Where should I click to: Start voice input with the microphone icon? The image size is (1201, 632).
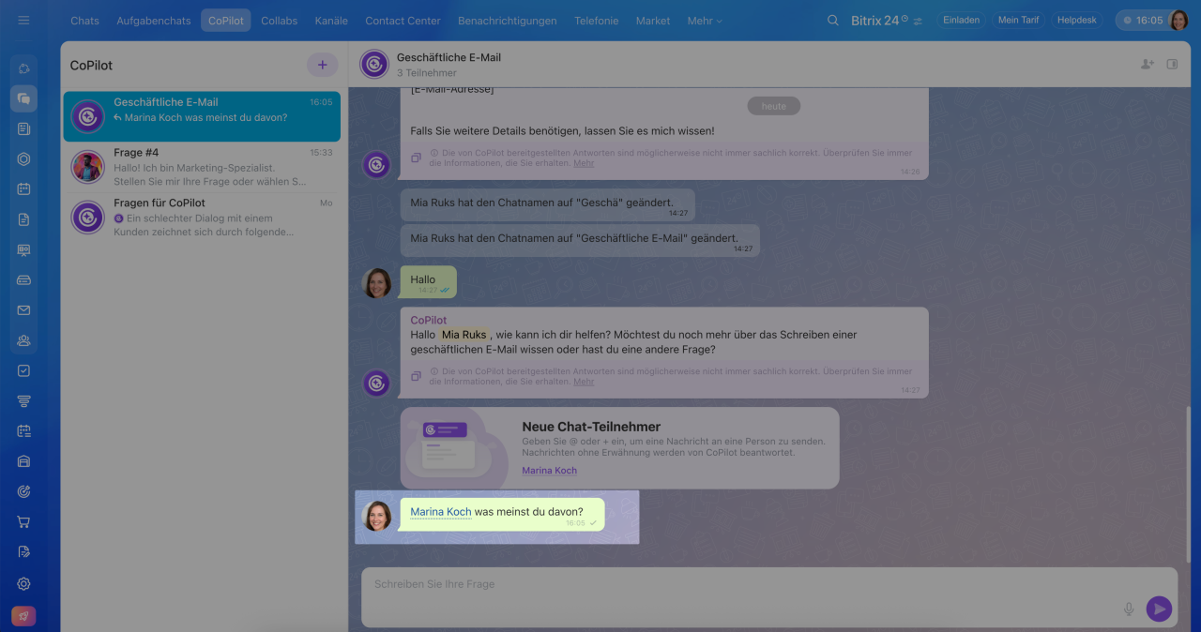(x=1129, y=609)
